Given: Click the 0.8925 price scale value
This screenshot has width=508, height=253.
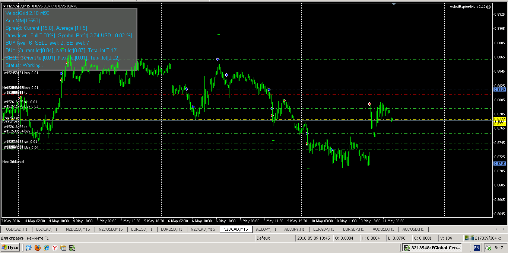Looking at the screenshot, I should pos(499,14).
